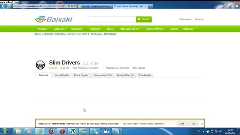The height and width of the screenshot is (135, 240).
Task: Launch Windows Media Player from the taskbar
Action: click(x=29, y=131)
